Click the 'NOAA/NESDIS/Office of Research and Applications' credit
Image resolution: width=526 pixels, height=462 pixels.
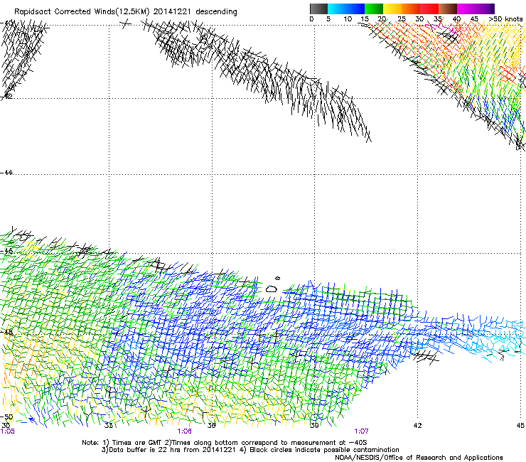(419, 458)
